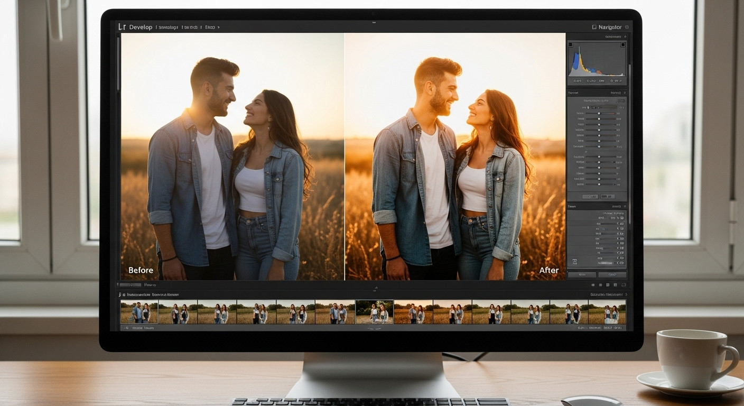Click the right button at the right panel's bottom

612,275
